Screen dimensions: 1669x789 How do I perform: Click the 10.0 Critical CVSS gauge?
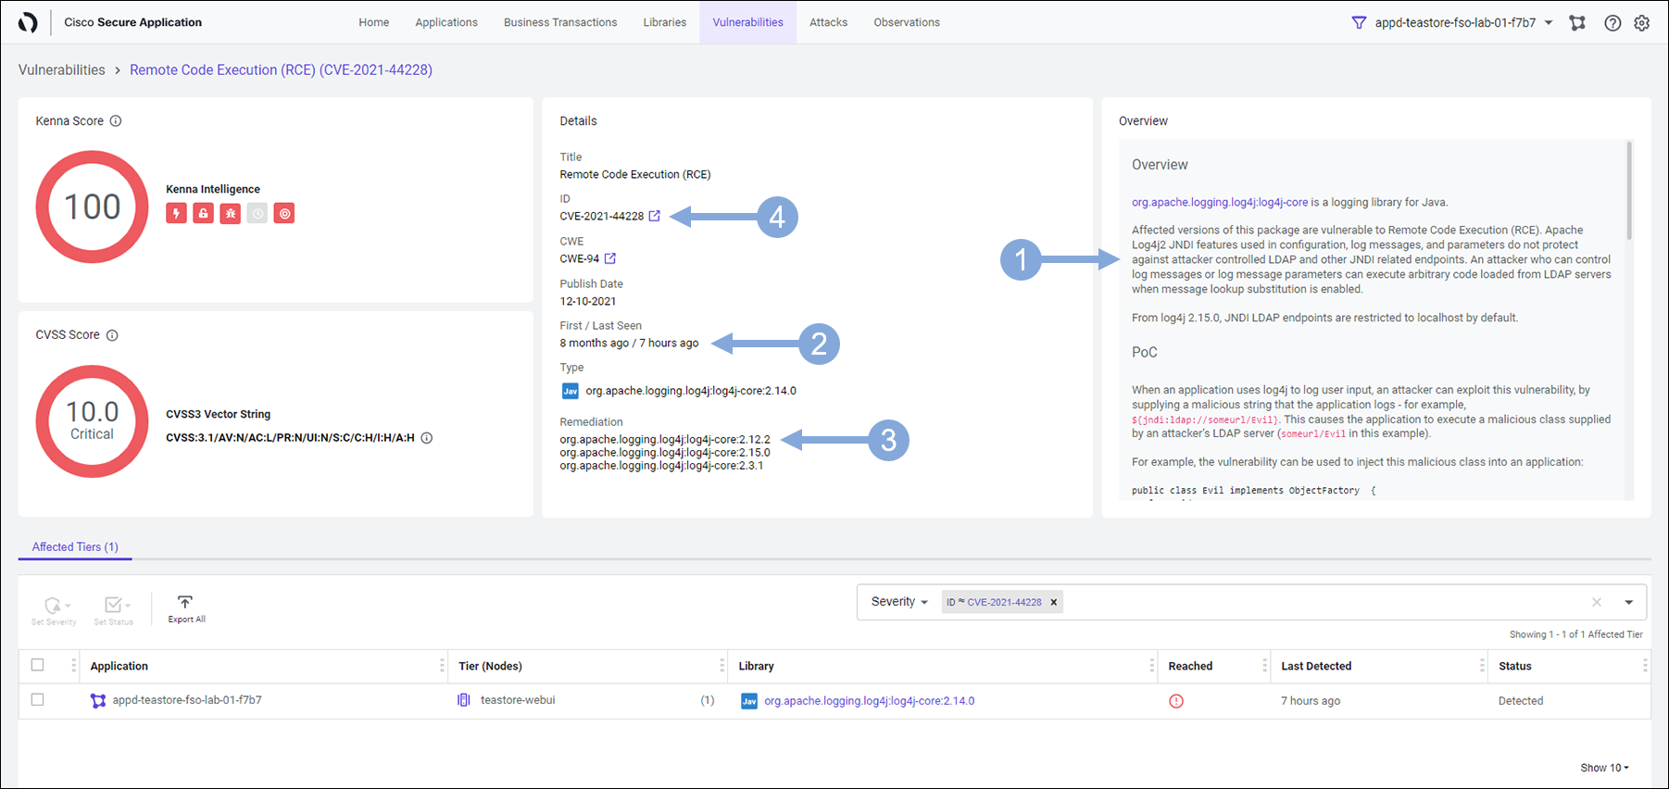92,421
